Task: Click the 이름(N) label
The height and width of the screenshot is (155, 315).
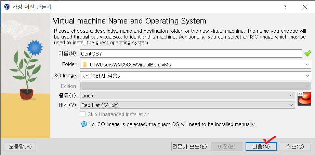Action: [x=67, y=53]
